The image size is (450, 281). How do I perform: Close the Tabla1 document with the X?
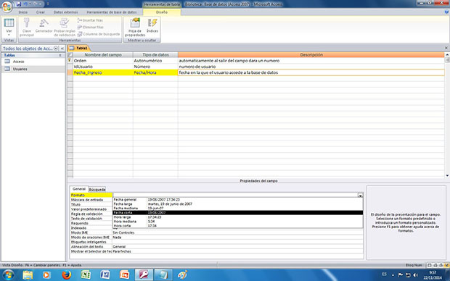click(446, 48)
